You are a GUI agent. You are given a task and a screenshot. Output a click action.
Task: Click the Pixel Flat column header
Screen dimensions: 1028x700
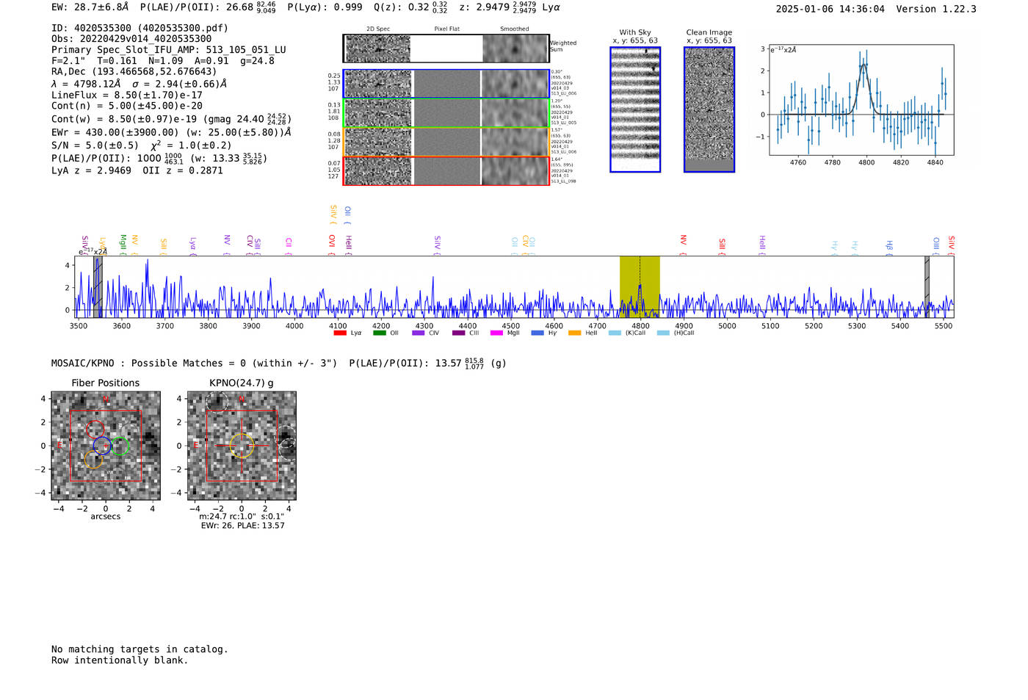[446, 29]
